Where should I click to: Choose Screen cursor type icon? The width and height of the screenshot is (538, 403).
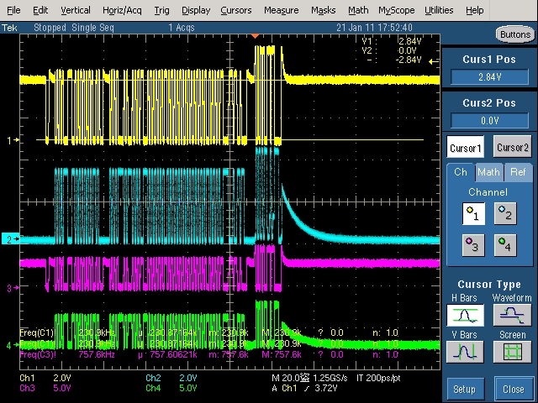(x=512, y=352)
